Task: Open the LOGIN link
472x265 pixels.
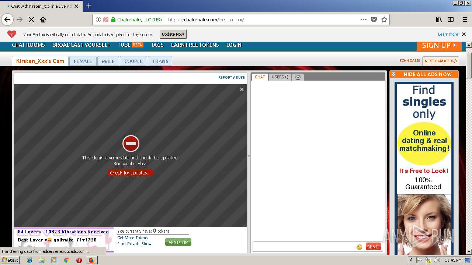Action: [x=234, y=45]
